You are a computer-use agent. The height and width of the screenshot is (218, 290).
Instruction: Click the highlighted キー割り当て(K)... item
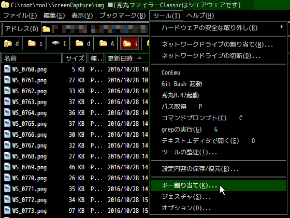pyautogui.click(x=219, y=185)
